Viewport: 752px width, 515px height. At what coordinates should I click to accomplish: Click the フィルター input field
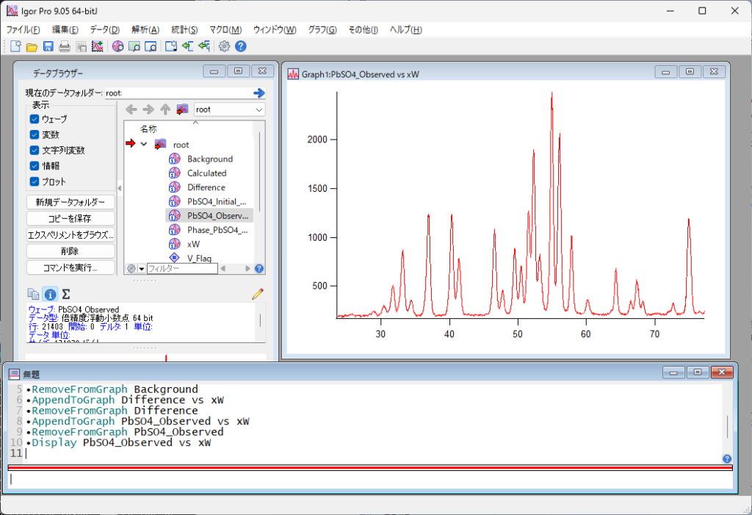(x=181, y=269)
